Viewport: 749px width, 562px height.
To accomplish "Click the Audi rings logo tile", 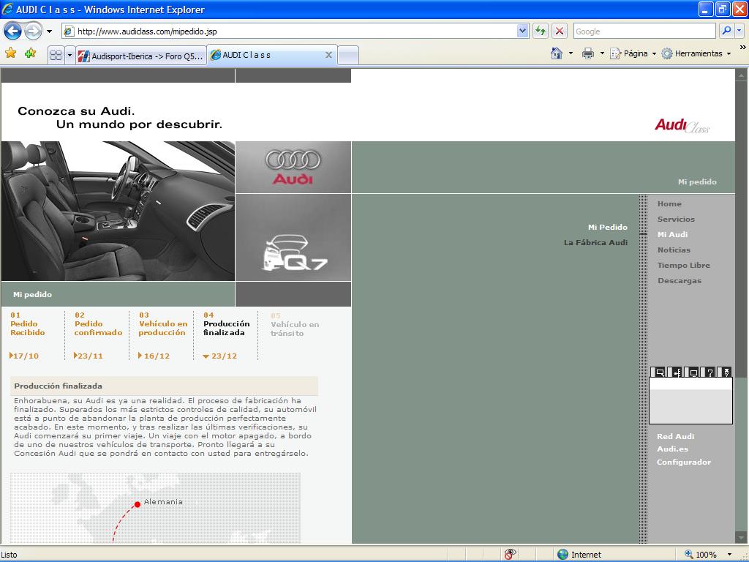I will tap(293, 168).
